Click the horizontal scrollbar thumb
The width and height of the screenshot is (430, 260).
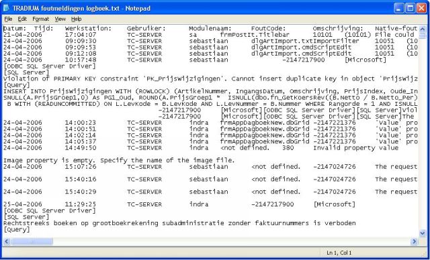coord(32,241)
